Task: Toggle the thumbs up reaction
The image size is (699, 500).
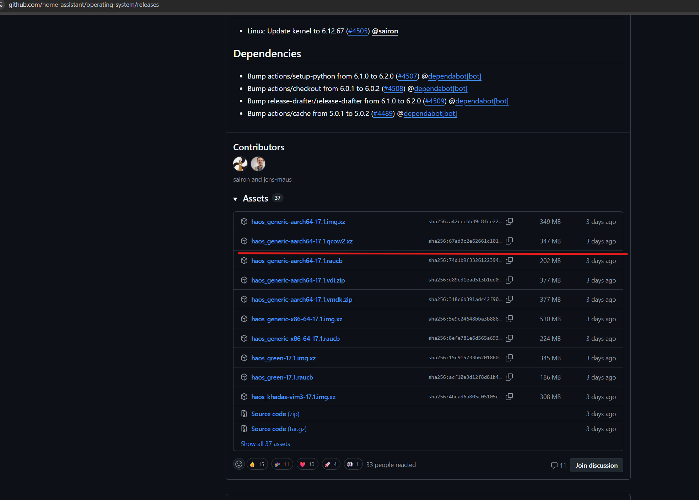Action: pyautogui.click(x=257, y=464)
